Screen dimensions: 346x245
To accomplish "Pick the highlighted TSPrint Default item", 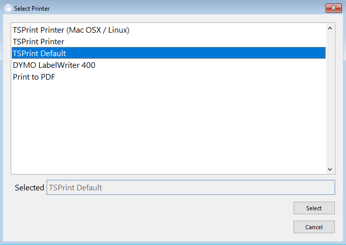I will coord(169,53).
